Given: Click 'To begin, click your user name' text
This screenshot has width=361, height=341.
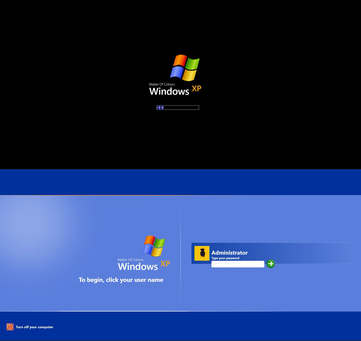Looking at the screenshot, I should click(x=121, y=280).
